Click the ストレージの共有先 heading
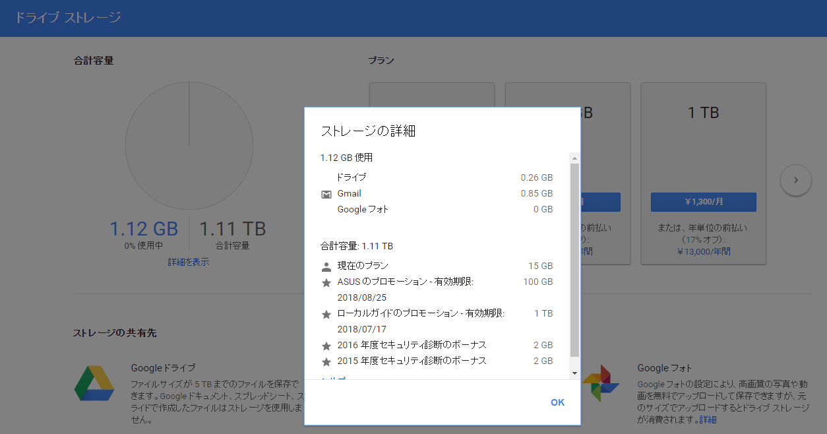The width and height of the screenshot is (827, 434). coord(115,333)
